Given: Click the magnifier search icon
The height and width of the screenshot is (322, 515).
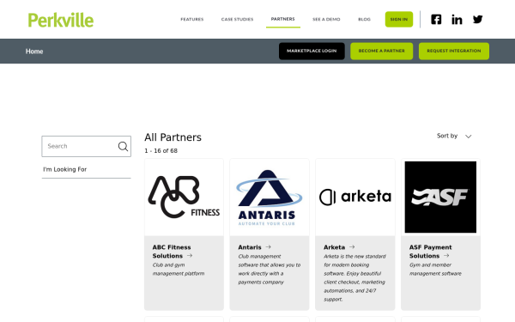Looking at the screenshot, I should click(123, 146).
